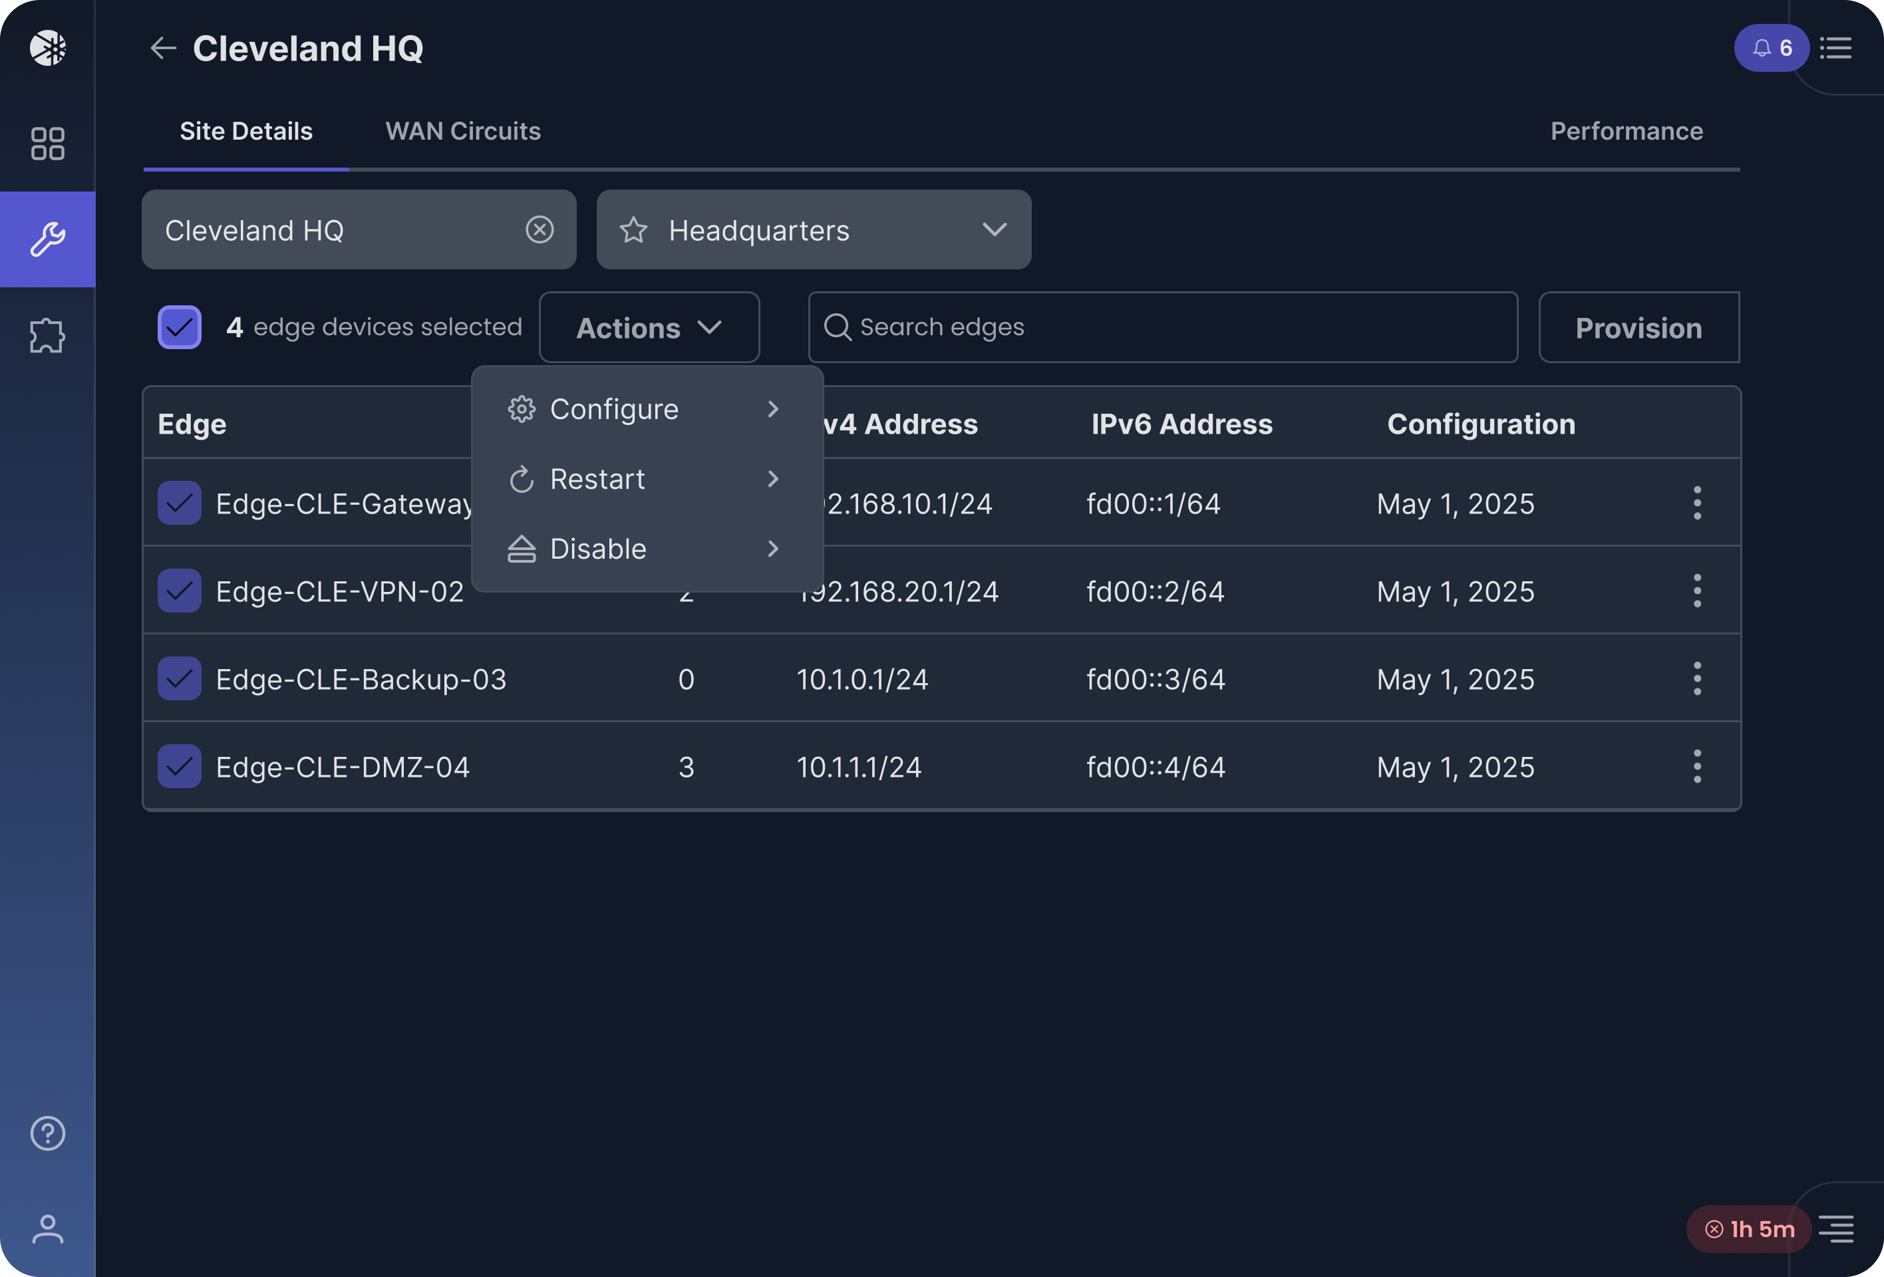Click the 4 edge devices selected label
Viewport: 1884px width, 1277px height.
(374, 327)
